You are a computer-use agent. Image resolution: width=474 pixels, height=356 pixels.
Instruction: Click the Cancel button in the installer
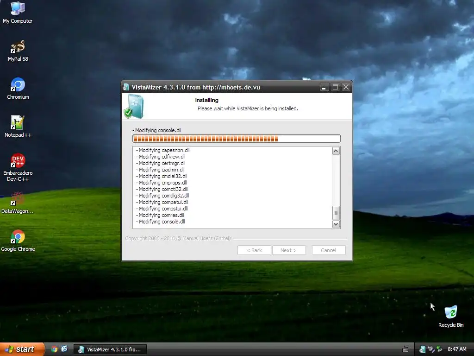[x=328, y=250]
